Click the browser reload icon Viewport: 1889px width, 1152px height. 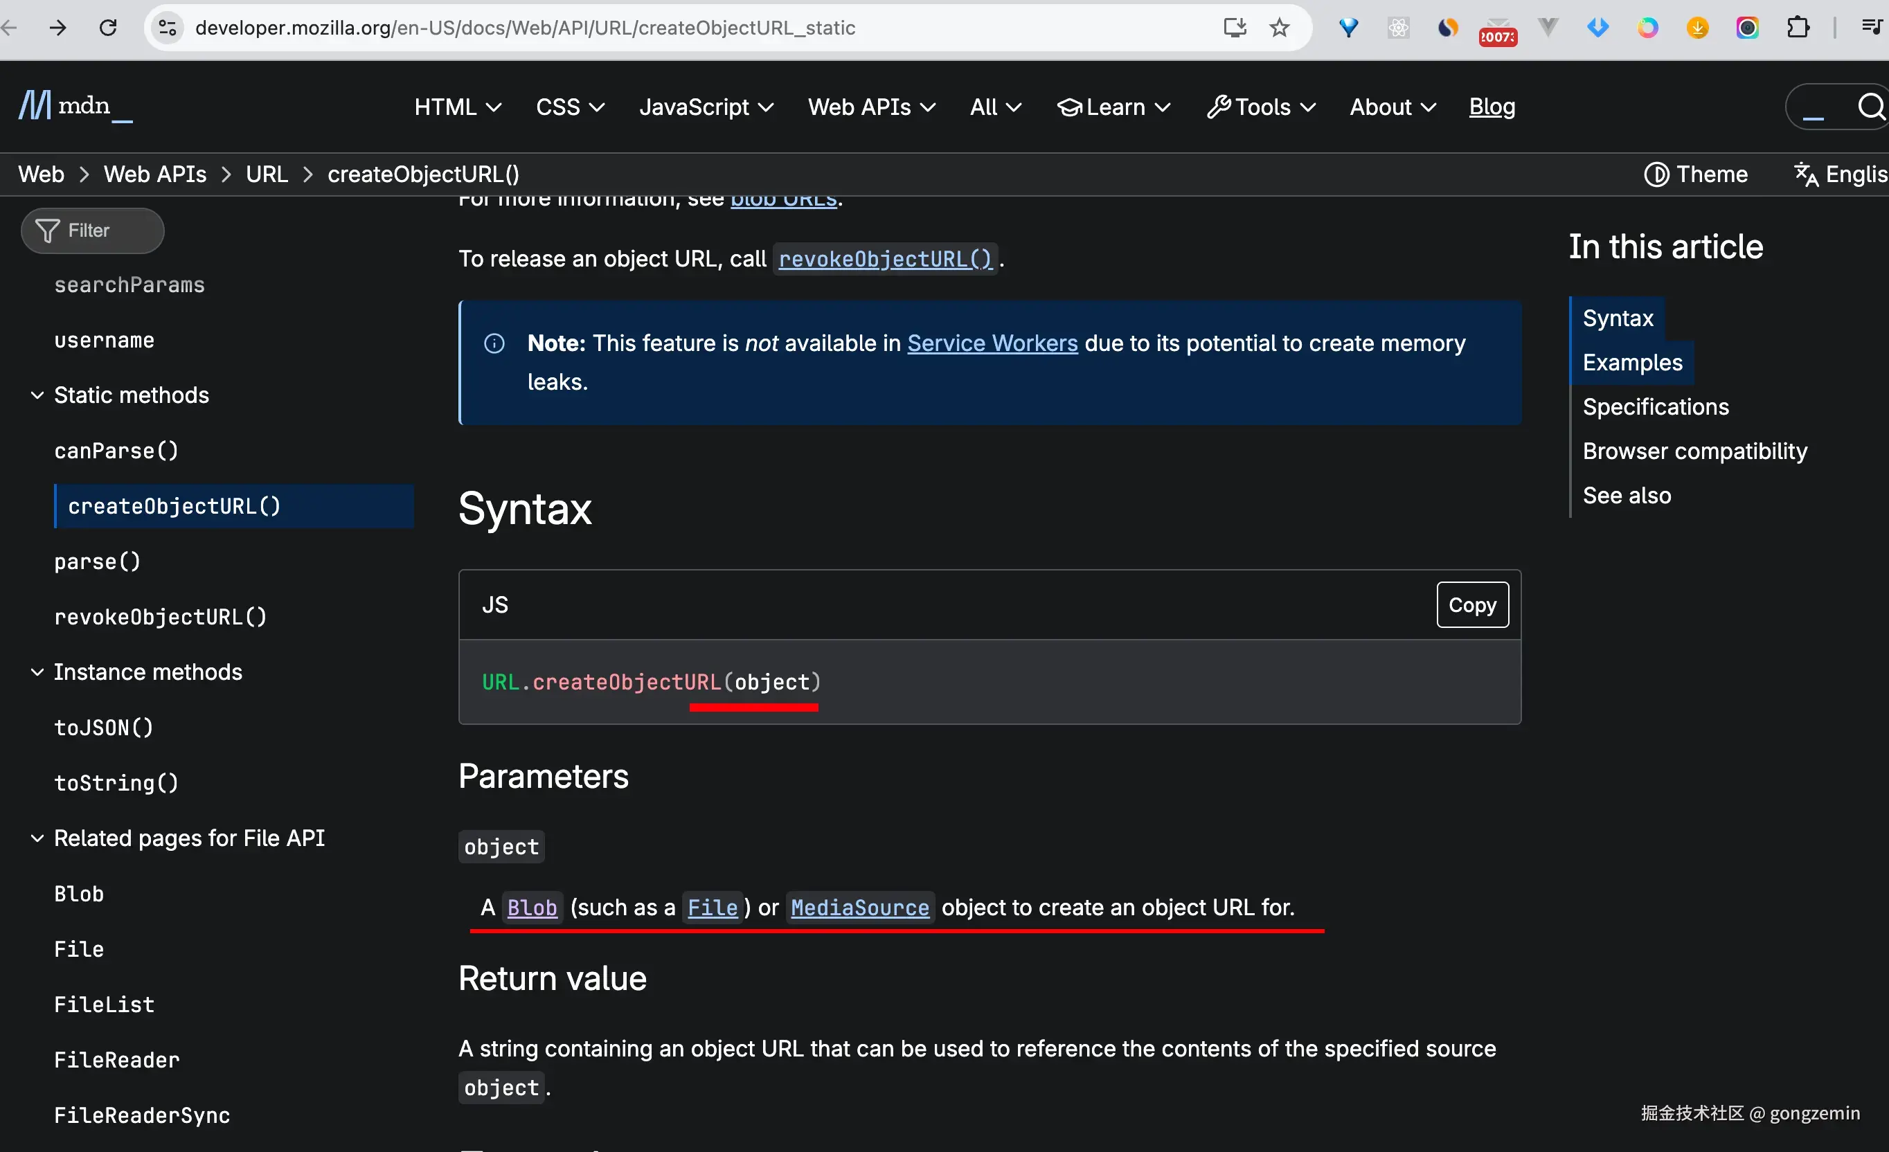point(108,28)
